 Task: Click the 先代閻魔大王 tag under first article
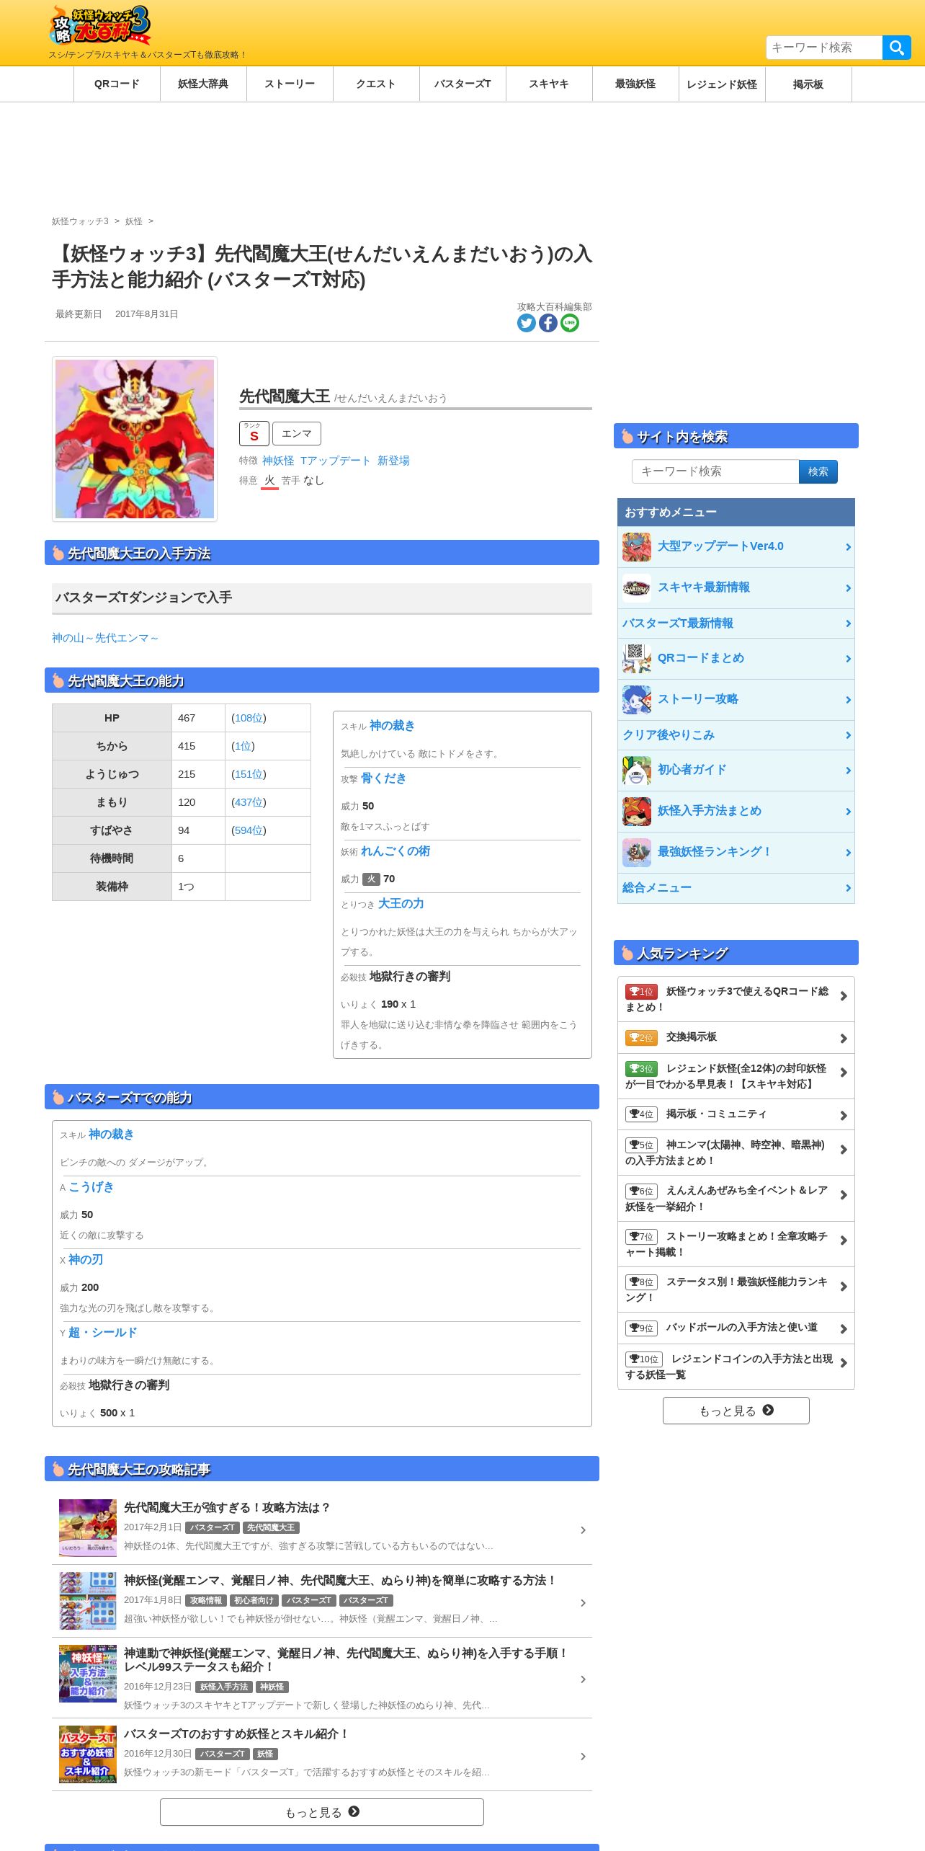(271, 1527)
